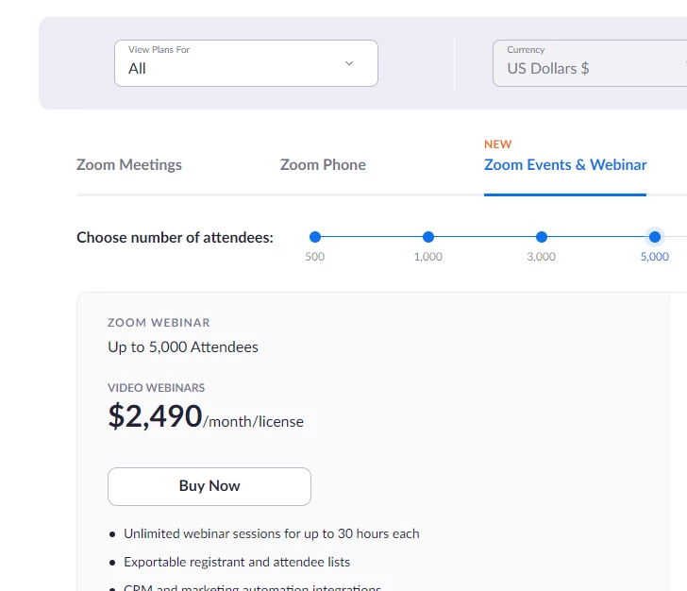Click the orange NEW badge

(x=498, y=144)
